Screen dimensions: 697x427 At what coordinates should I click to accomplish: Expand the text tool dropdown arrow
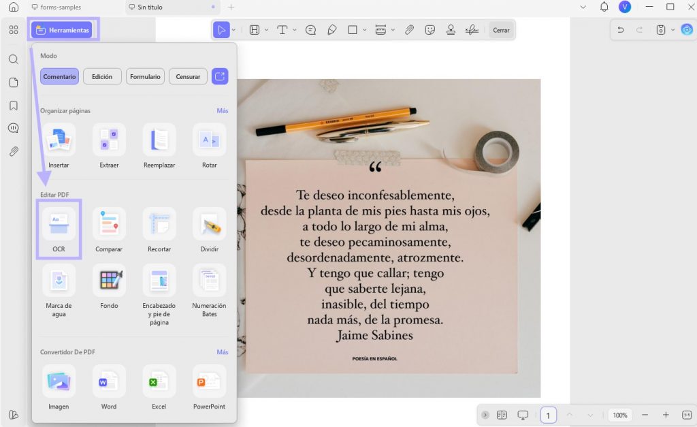coord(294,30)
